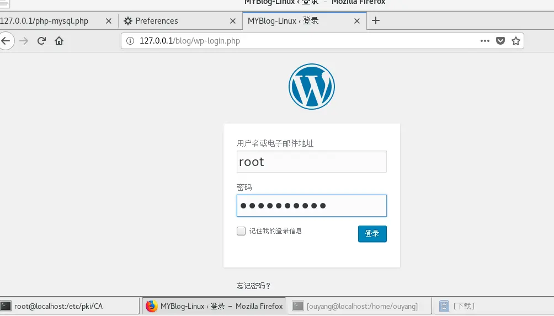This screenshot has height=316, width=554.
Task: Click the Forward arrow button
Action: [24, 41]
